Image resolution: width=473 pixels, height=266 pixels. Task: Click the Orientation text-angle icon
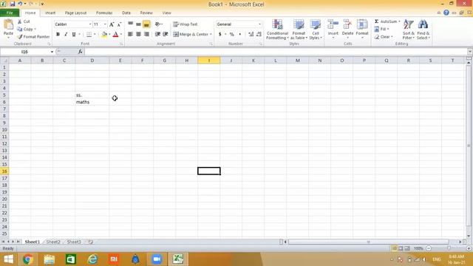click(157, 24)
